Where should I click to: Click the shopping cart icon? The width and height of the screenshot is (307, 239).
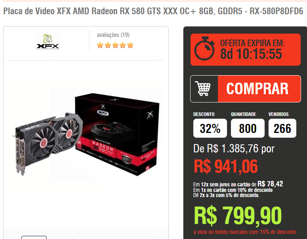point(203,89)
